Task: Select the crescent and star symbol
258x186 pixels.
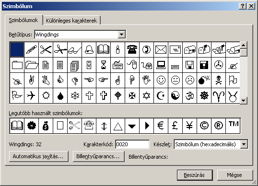Action: point(161,95)
